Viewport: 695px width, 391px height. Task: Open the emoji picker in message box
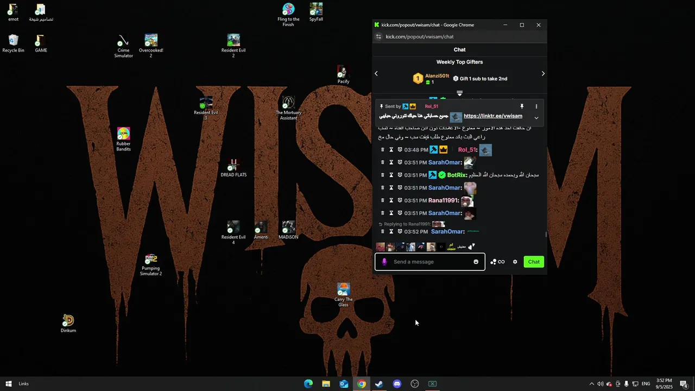[476, 262]
